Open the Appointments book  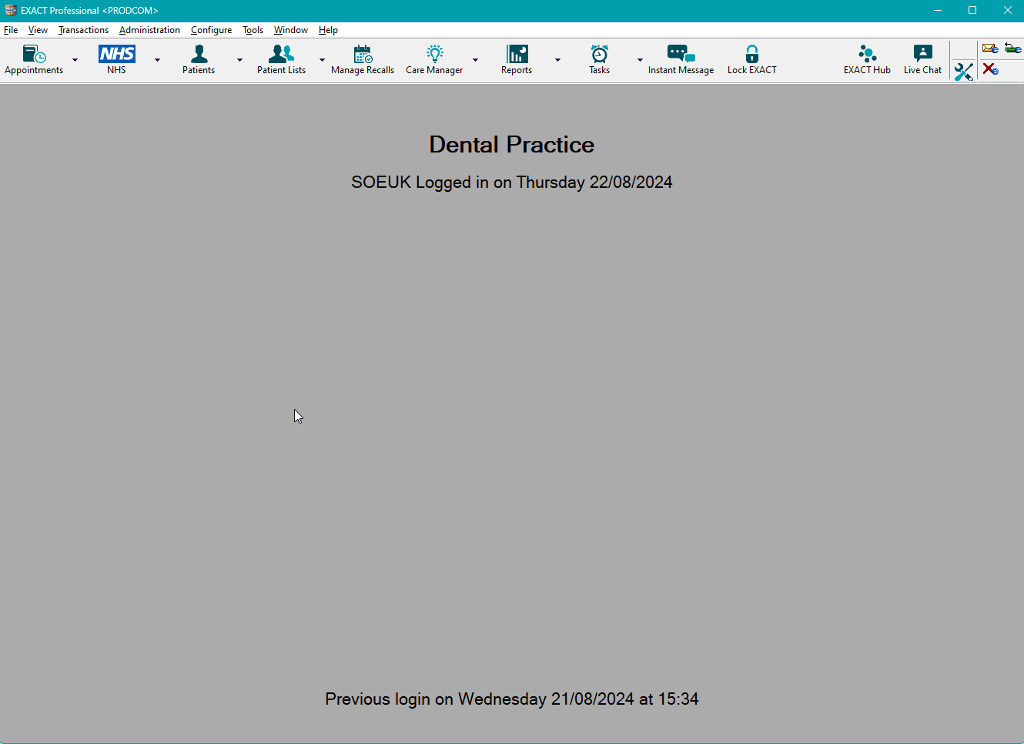34,59
